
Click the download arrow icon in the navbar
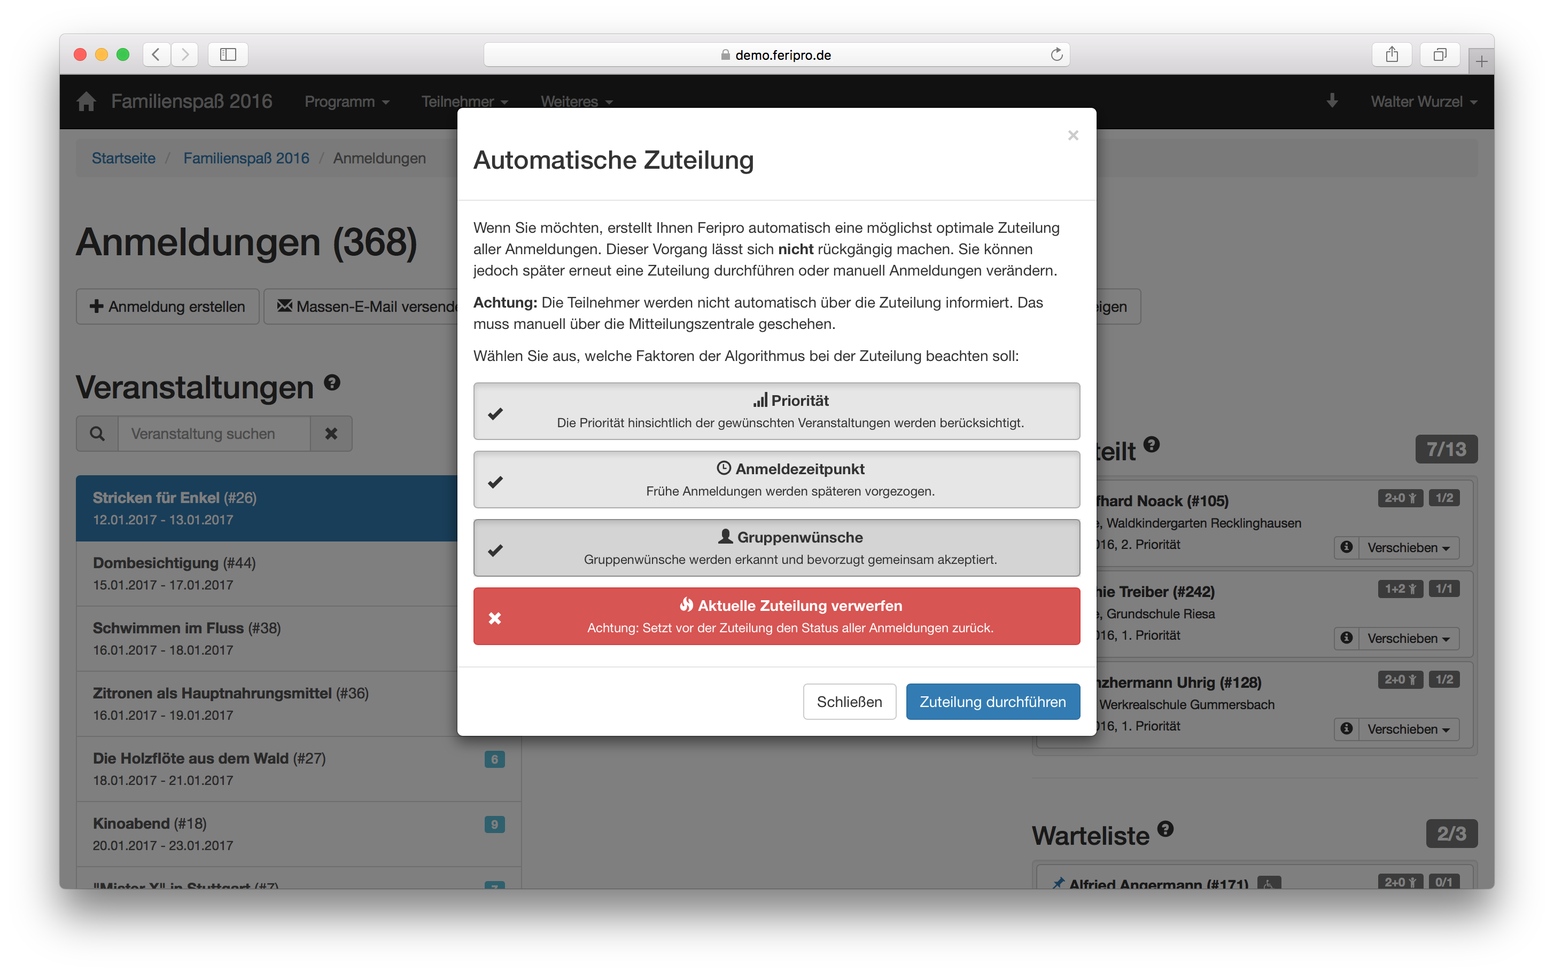coord(1332,100)
